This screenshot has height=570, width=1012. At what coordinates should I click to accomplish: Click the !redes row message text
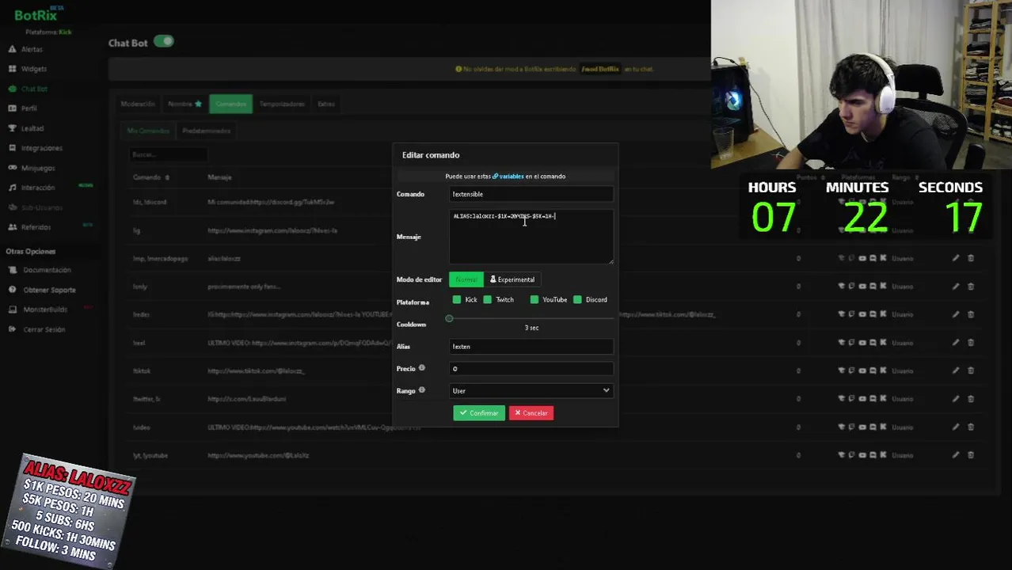461,314
